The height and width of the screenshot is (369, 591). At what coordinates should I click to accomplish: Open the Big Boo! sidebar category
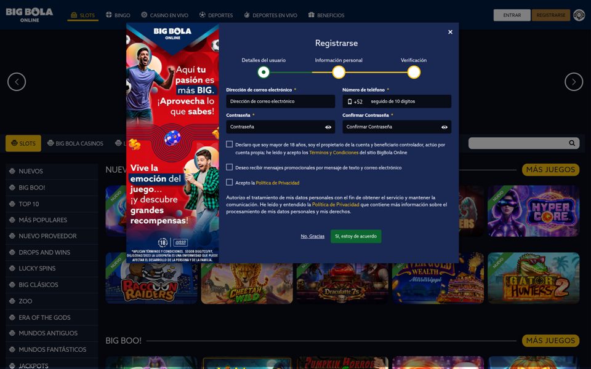pos(52,188)
